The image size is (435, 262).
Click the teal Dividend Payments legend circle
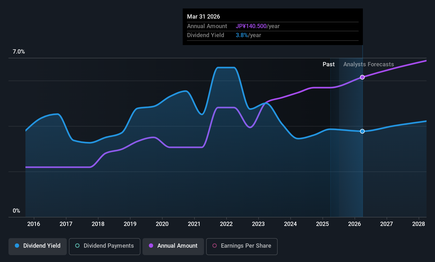[77, 246]
